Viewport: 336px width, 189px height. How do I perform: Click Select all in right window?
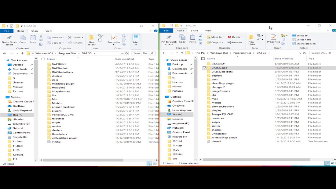300,36
